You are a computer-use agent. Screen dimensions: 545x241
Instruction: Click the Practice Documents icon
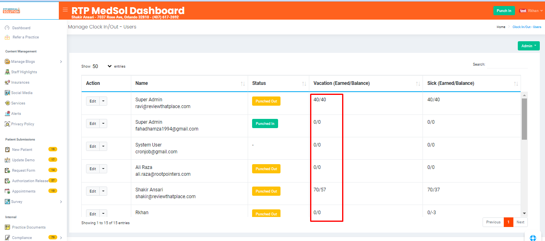click(x=7, y=227)
